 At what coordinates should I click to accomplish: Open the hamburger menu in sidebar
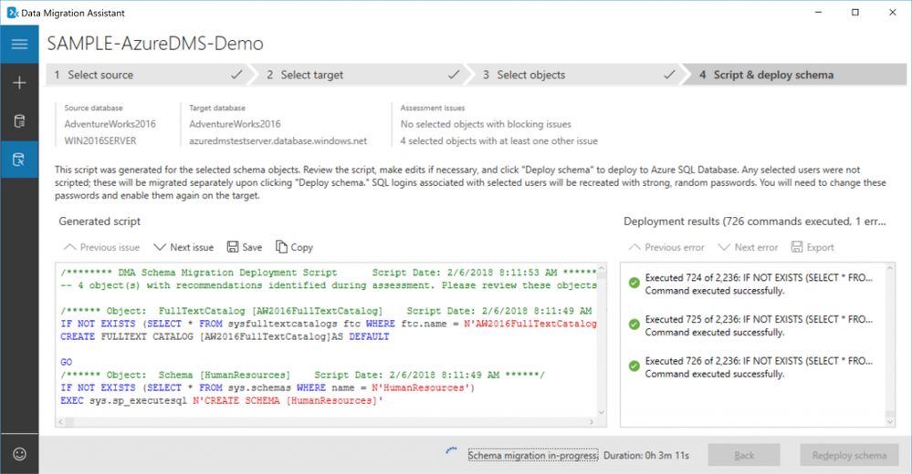point(19,44)
